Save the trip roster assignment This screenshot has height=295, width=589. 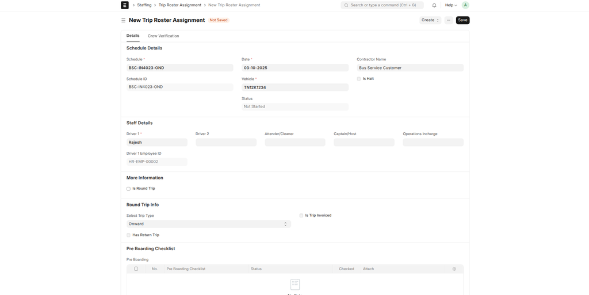click(462, 20)
